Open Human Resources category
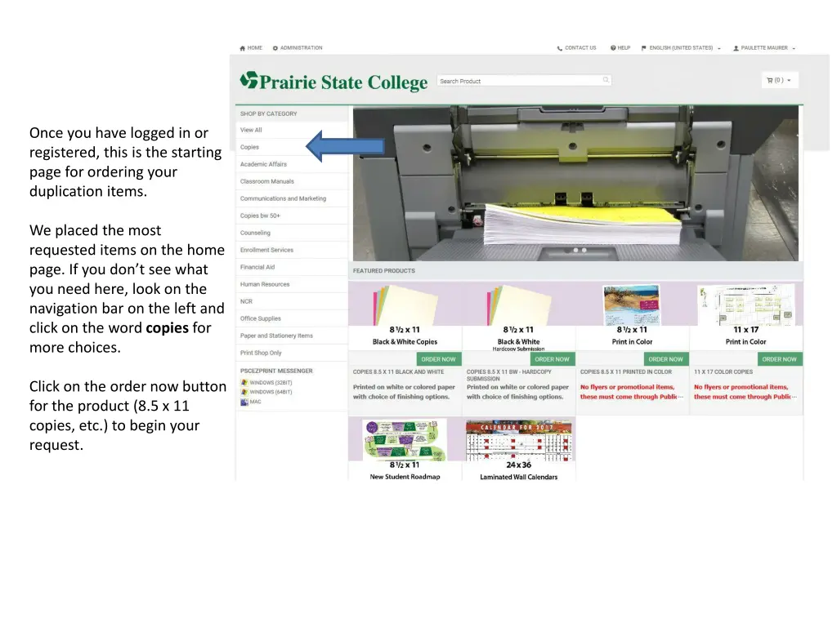The image size is (837, 627). point(265,284)
